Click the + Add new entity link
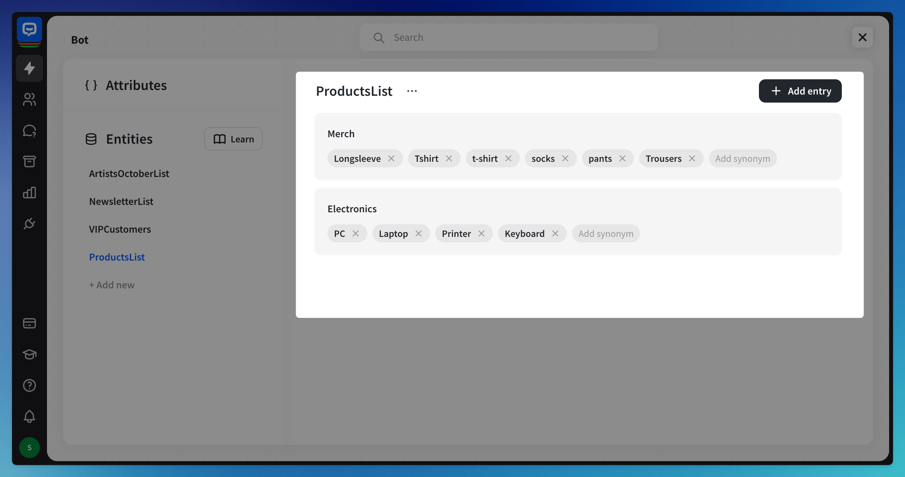This screenshot has width=905, height=477. point(112,285)
